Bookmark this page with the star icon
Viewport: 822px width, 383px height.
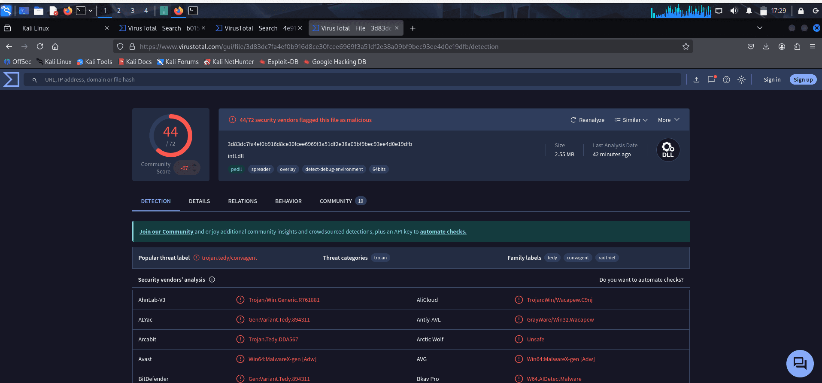click(x=686, y=46)
